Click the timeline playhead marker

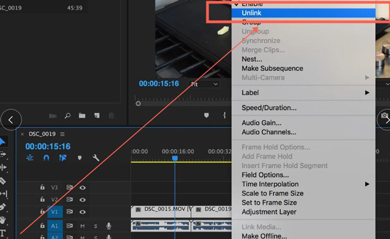pos(175,159)
